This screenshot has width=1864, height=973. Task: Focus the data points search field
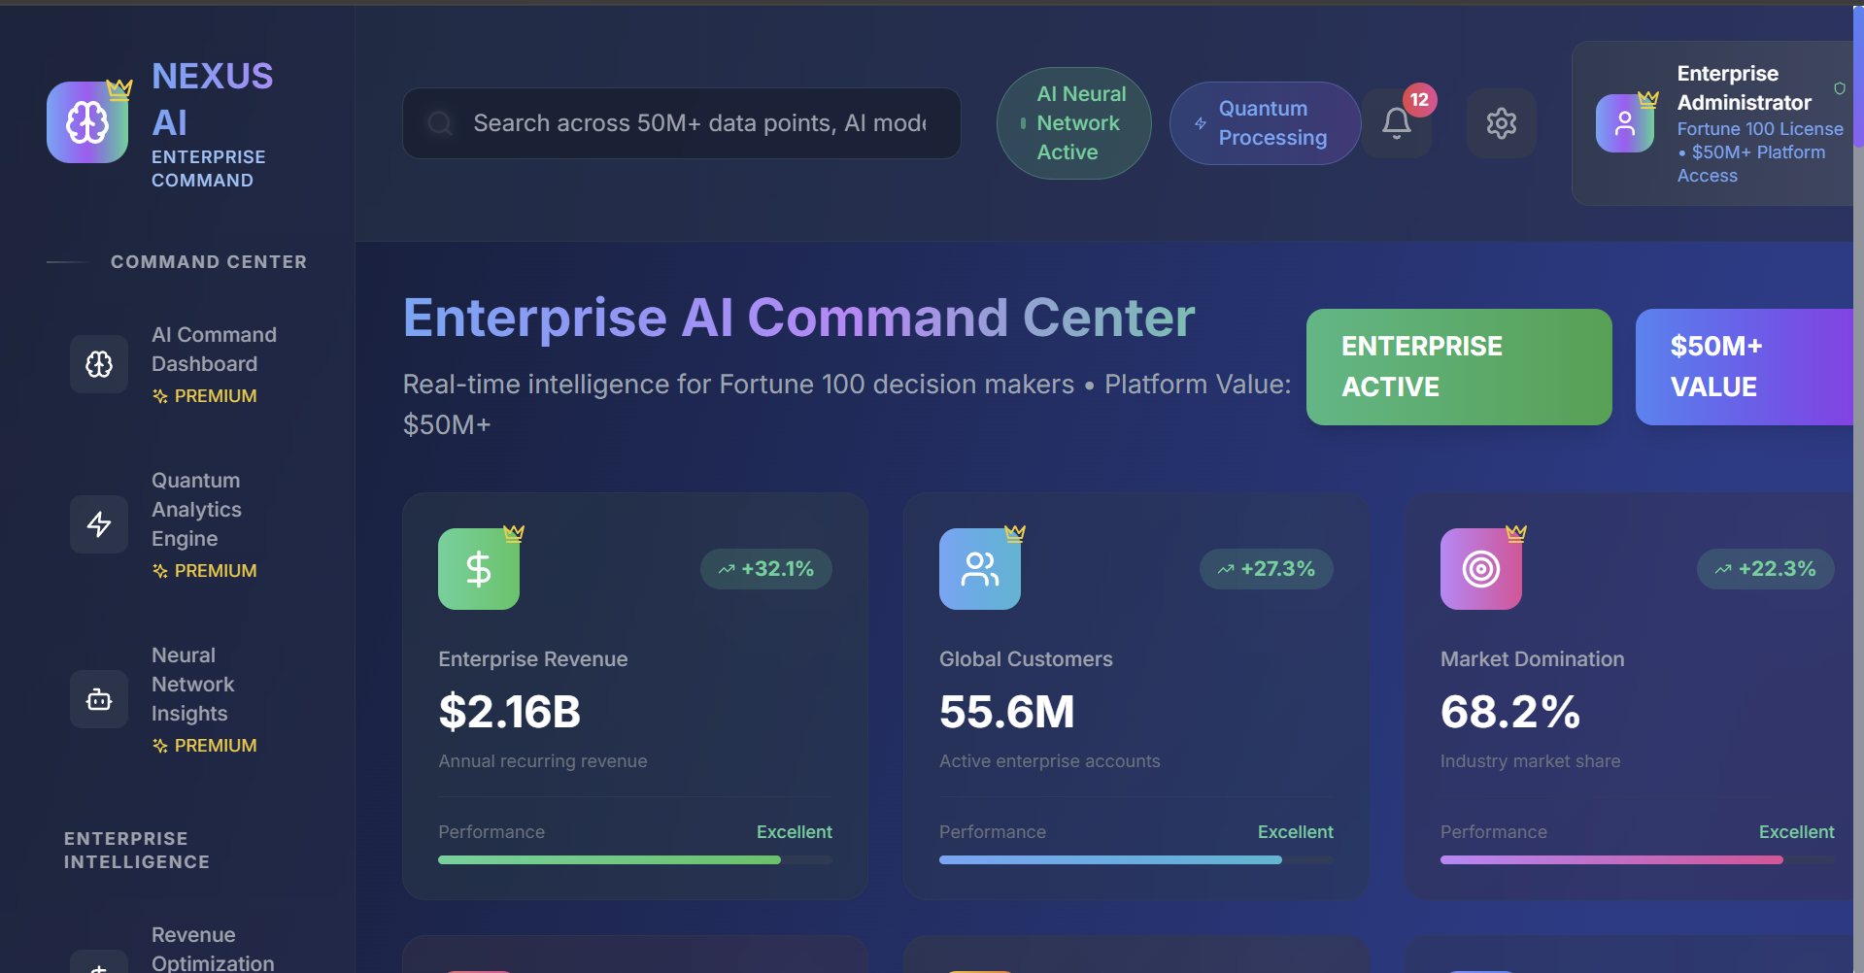682,123
